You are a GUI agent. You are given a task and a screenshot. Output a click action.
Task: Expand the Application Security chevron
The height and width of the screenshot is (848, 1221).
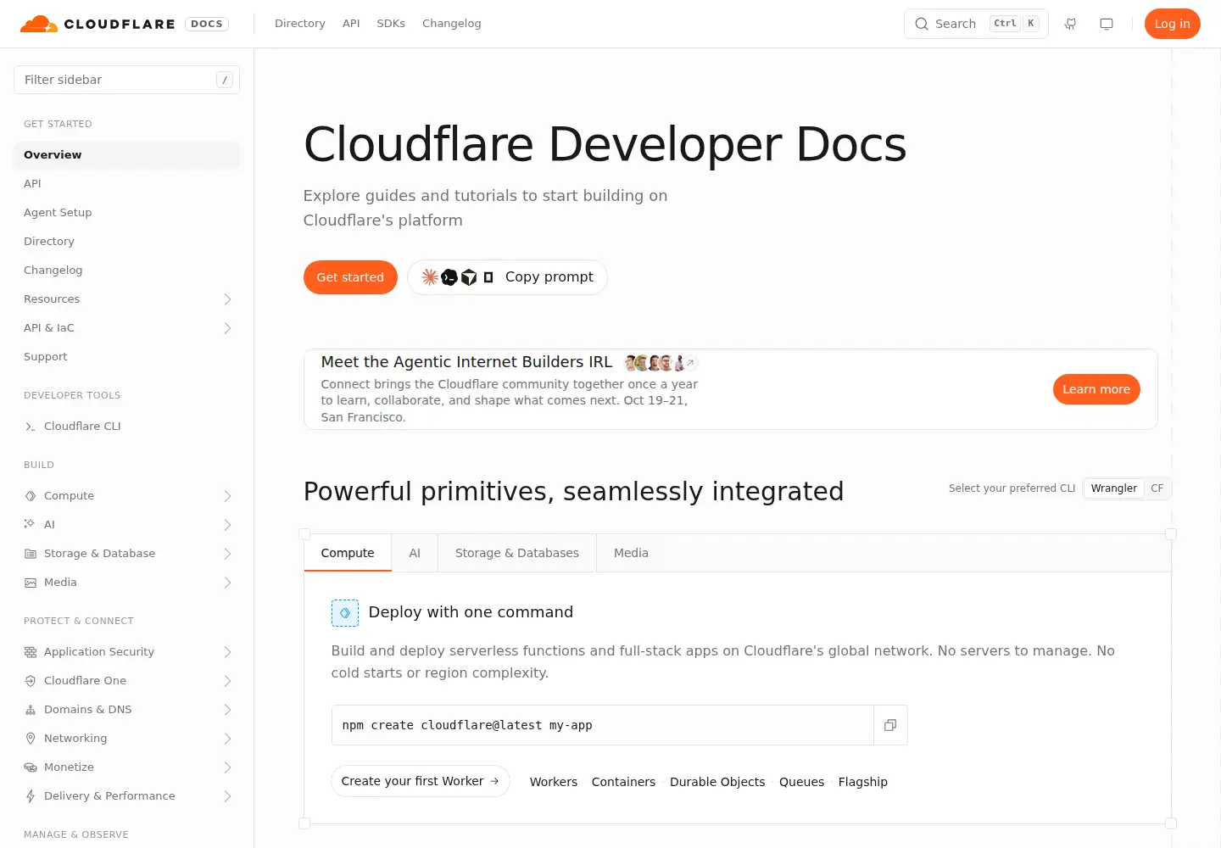pyautogui.click(x=227, y=652)
